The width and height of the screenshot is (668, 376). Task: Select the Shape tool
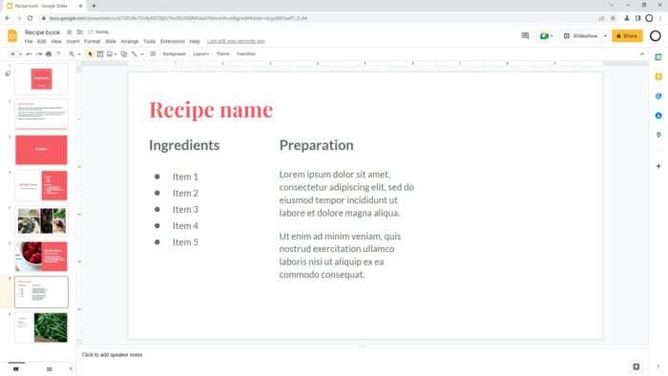[124, 54]
